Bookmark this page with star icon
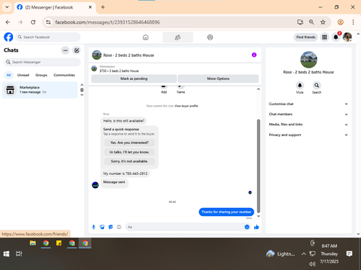Viewport: 361px width, 270px height. (x=323, y=22)
